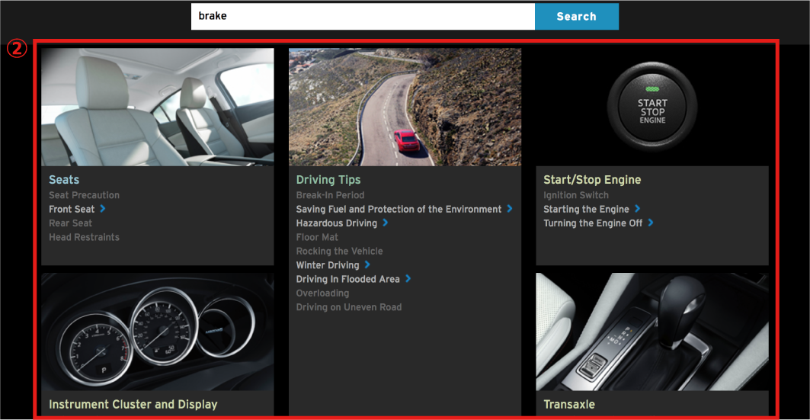
Task: Click arrow after Saving Fuel and Protection
Action: [510, 209]
